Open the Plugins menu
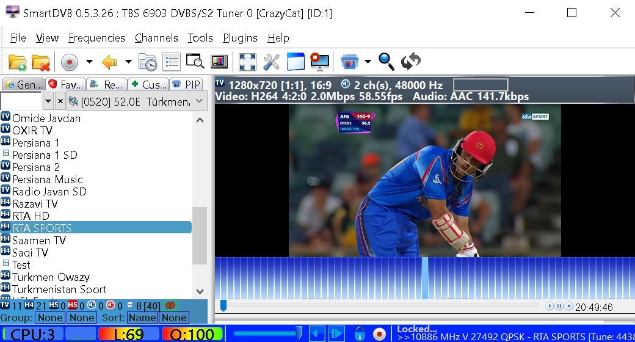Viewport: 635px width, 342px height. click(240, 38)
